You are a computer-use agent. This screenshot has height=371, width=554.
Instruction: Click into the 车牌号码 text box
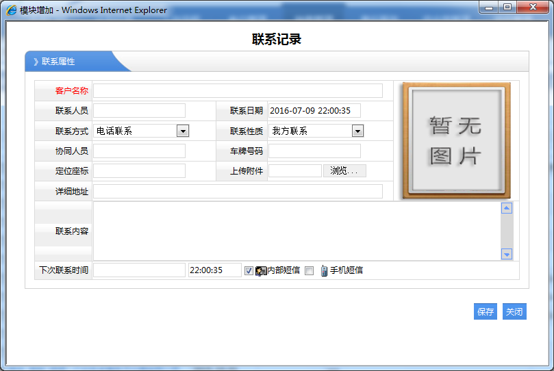point(314,151)
